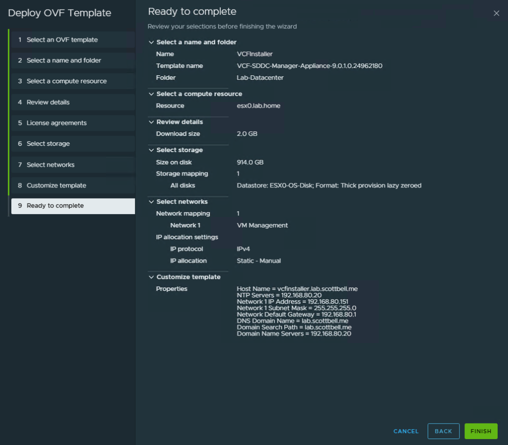This screenshot has width=508, height=445.
Task: Switch to step 6 Select storage
Action: 48,144
